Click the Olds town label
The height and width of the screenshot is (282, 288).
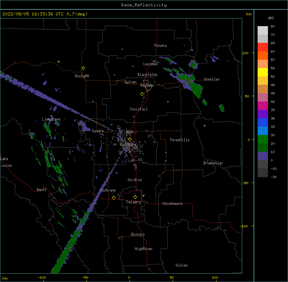(x=130, y=132)
